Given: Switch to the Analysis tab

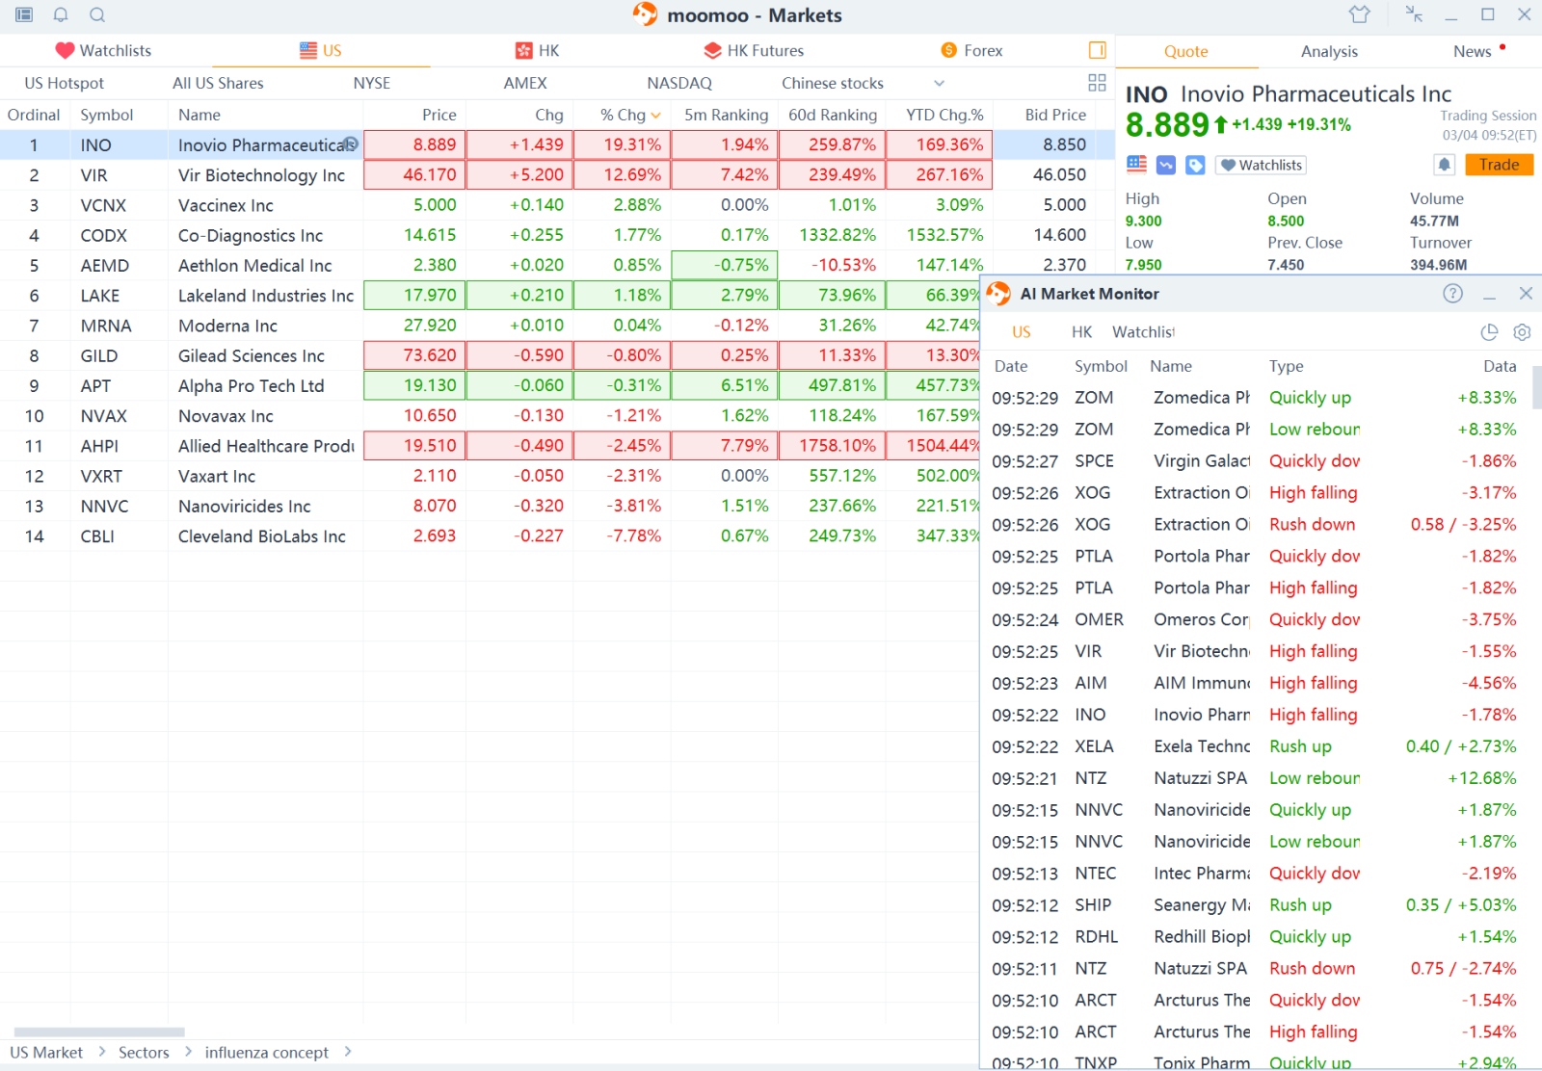Looking at the screenshot, I should point(1329,51).
